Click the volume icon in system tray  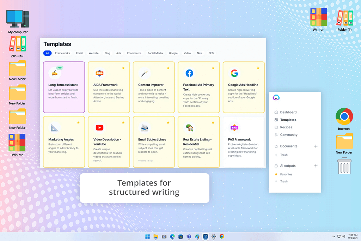click(x=343, y=236)
